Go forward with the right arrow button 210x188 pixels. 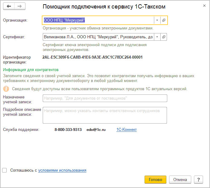[x=20, y=6]
